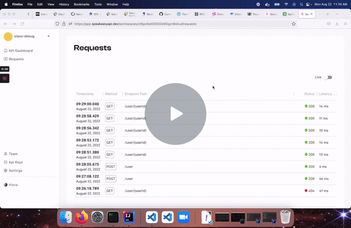The width and height of the screenshot is (351, 228).
Task: Sort by Timestamp column header
Action: pyautogui.click(x=85, y=94)
